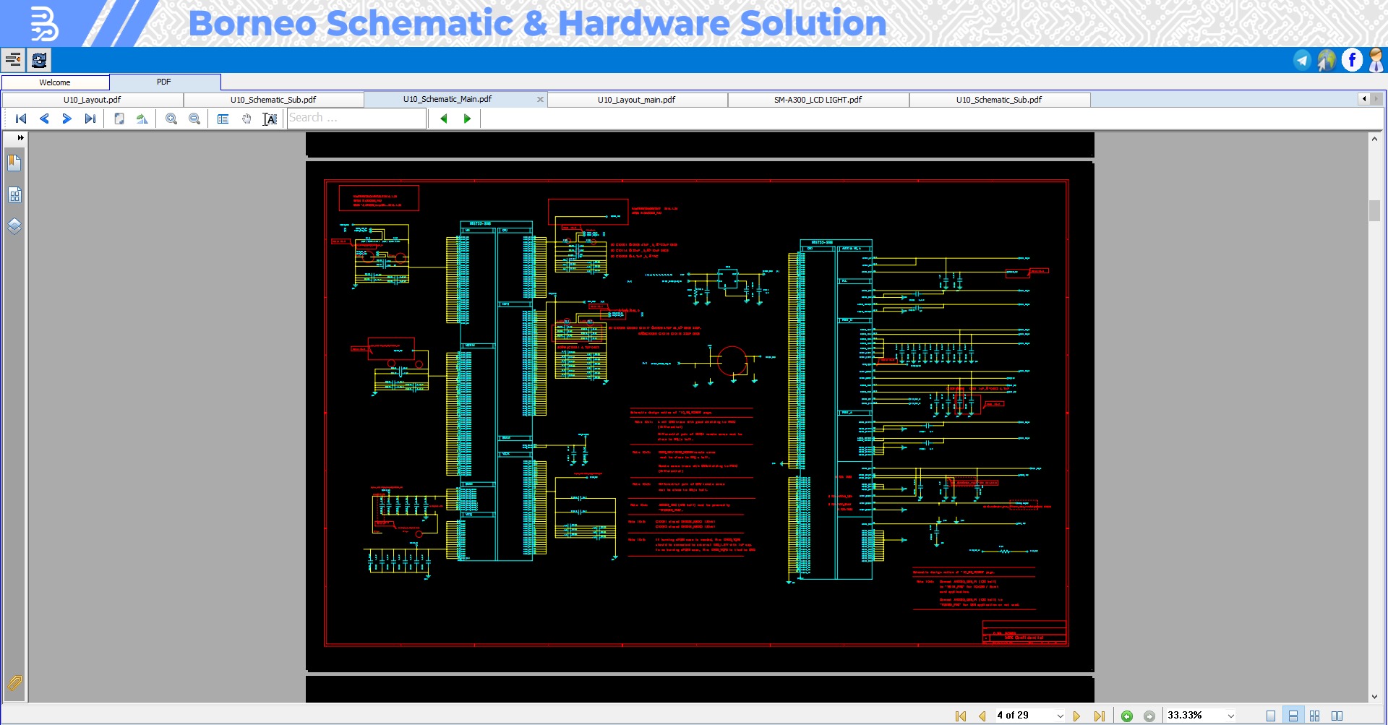Click inside the Search field
1388x725 pixels.
[x=354, y=119]
